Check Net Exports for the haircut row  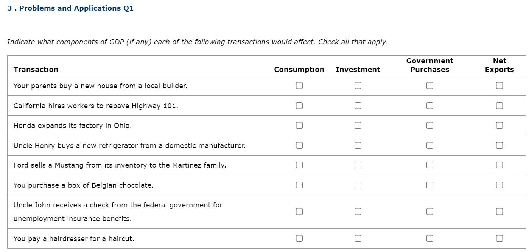coord(499,238)
